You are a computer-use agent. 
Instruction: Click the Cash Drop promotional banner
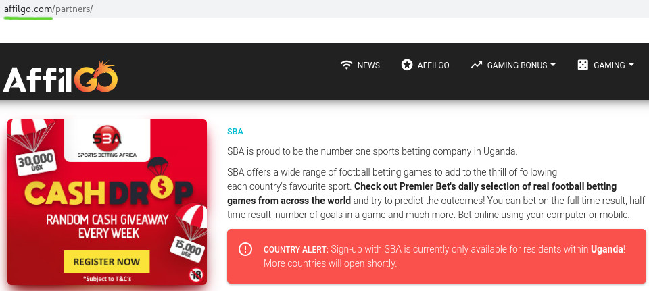(107, 202)
